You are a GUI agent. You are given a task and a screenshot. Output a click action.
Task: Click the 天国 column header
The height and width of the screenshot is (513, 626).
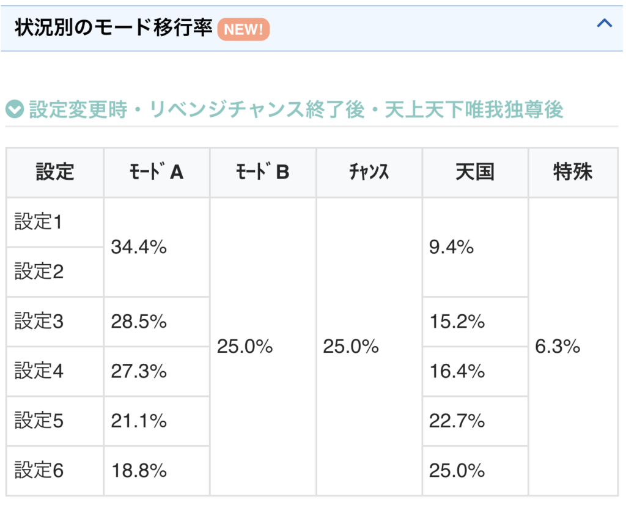[x=474, y=172]
